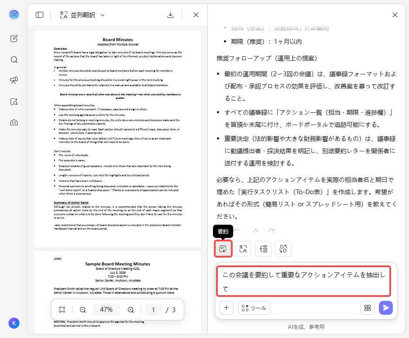Toggle the sidebar panel visibility
Screen dimensions: 409x338
tap(39, 14)
